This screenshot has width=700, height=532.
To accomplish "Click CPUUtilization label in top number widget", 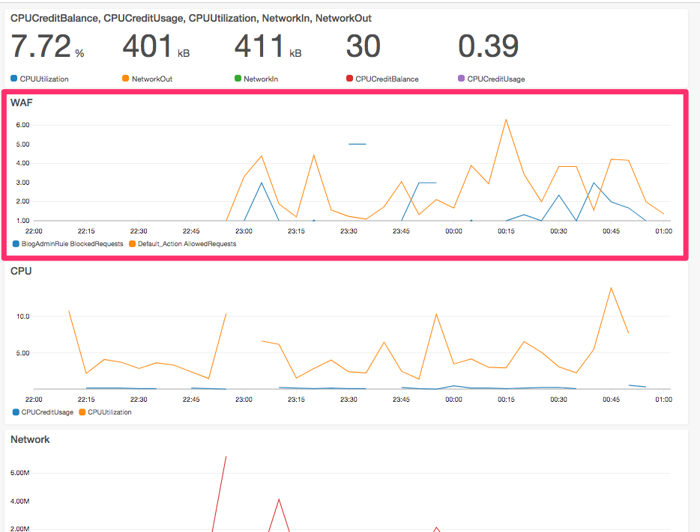I will tap(44, 79).
